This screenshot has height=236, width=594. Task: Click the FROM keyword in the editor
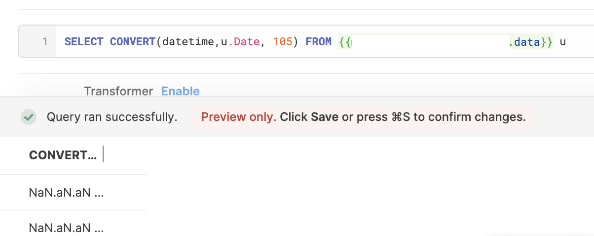point(319,42)
